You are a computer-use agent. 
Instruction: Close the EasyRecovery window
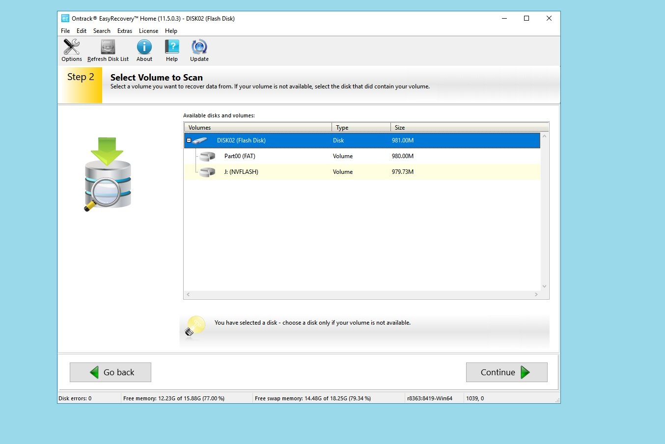[x=549, y=19]
